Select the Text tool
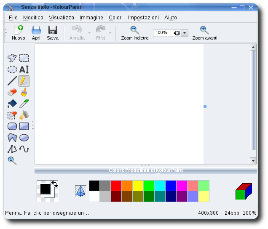Image resolution: width=268 pixels, height=229 pixels. pyautogui.click(x=24, y=69)
